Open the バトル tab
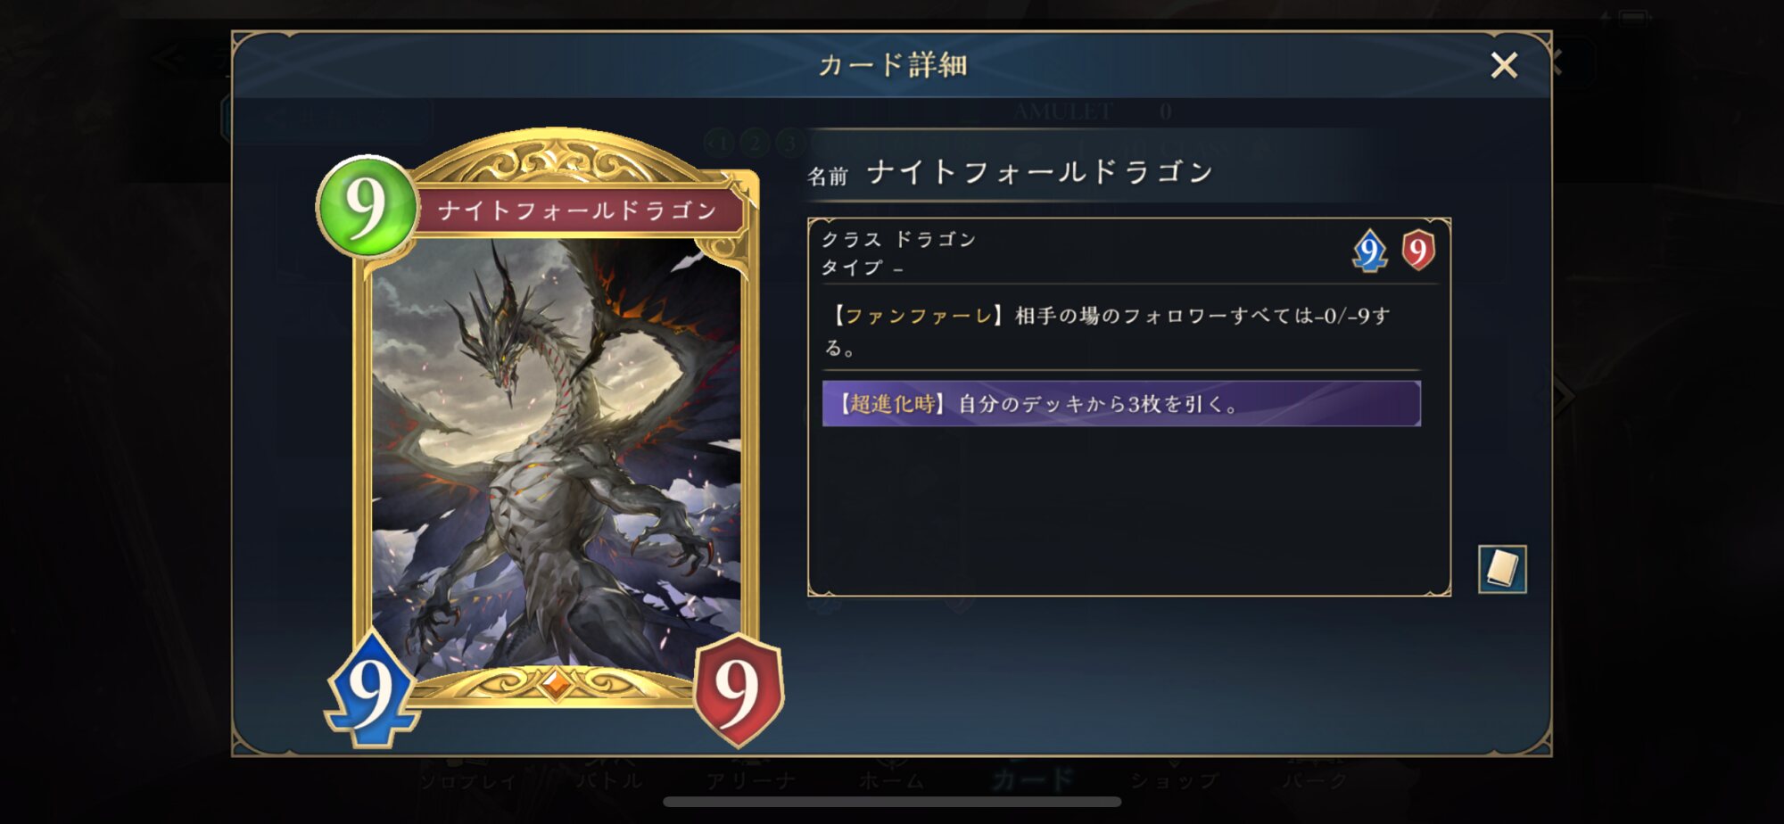 (x=609, y=779)
